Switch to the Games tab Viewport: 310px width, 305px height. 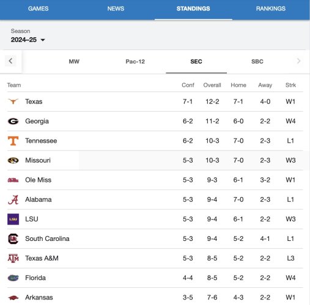tap(39, 9)
